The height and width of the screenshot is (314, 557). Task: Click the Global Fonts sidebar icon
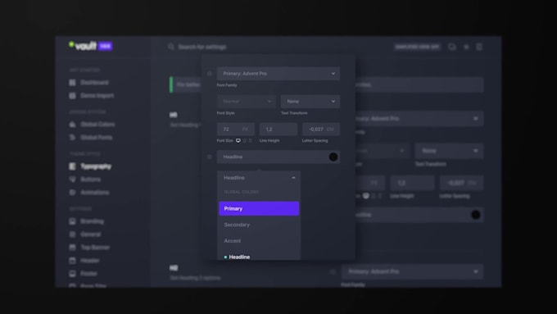tap(72, 137)
